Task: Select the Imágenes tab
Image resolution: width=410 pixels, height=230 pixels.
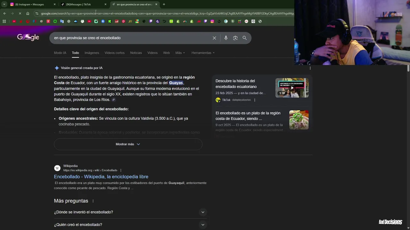Action: 92,53
